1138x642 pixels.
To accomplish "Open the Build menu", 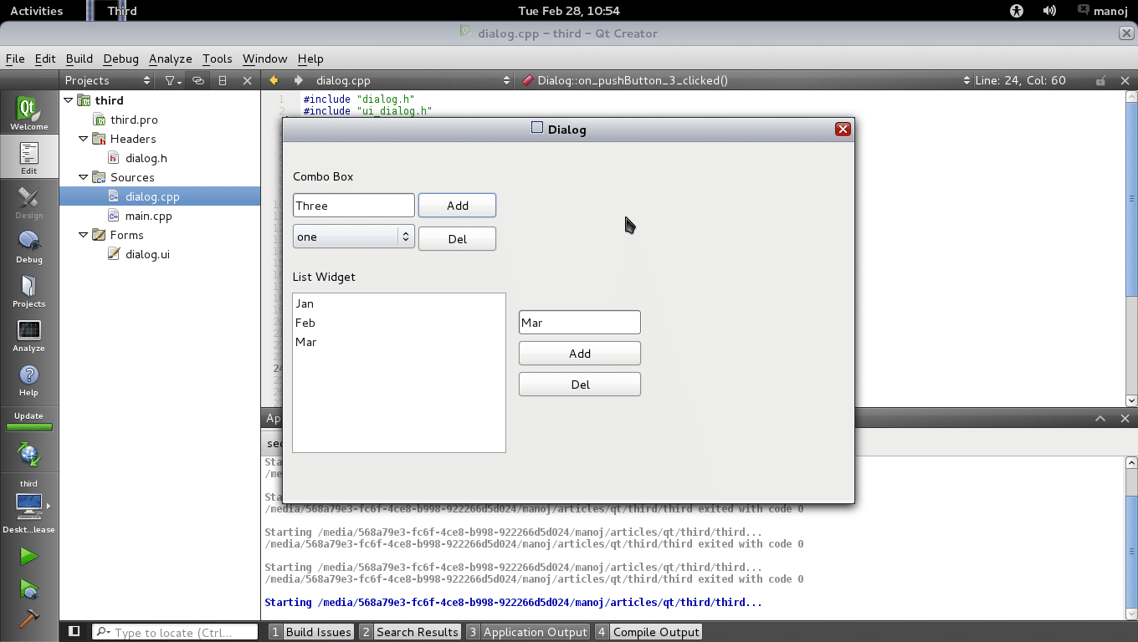I will coord(79,59).
